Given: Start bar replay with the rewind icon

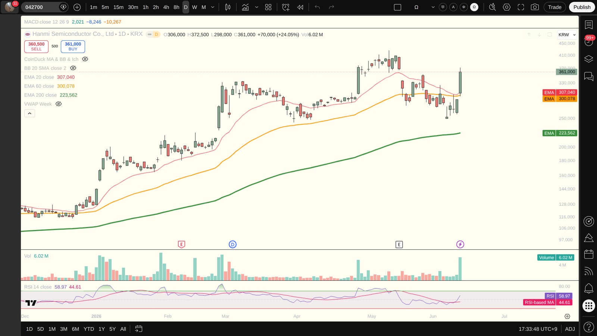Looking at the screenshot, I should [300, 7].
